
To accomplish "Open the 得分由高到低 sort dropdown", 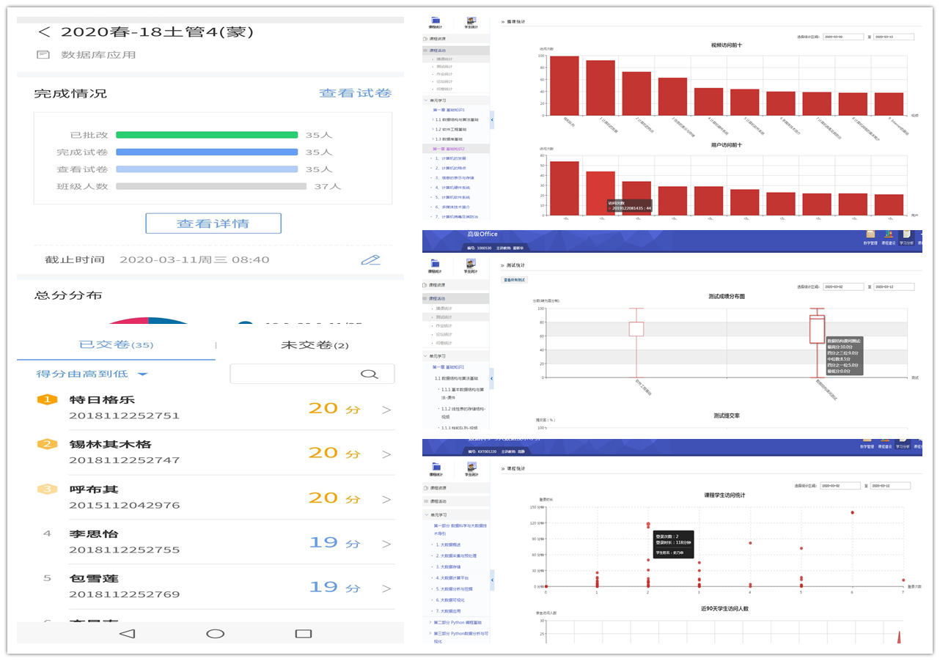I will (92, 374).
